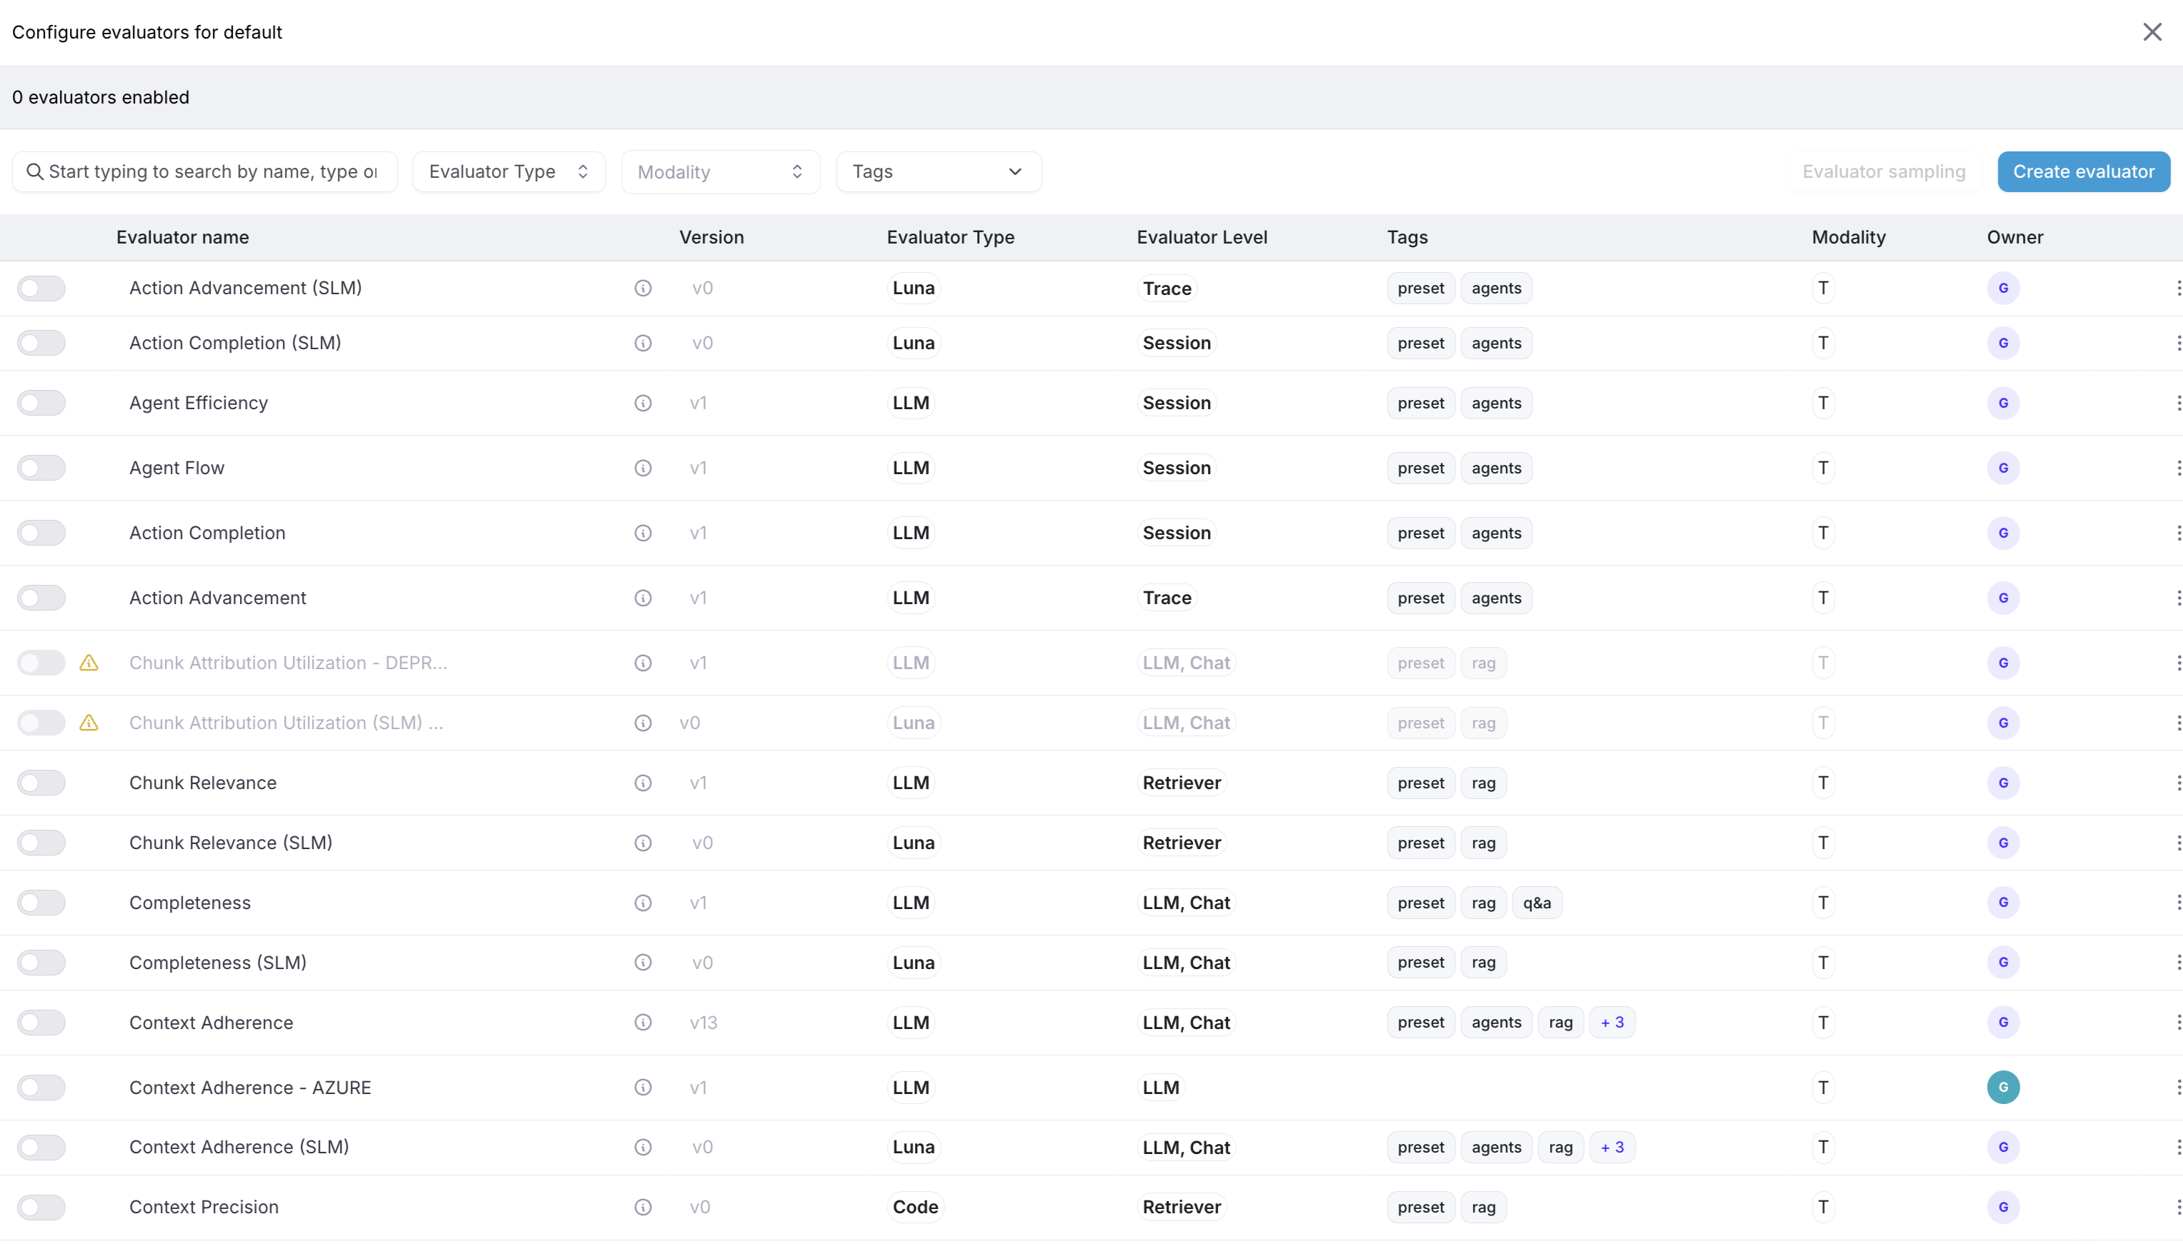The height and width of the screenshot is (1244, 2183).
Task: Expand the Tags filter dropdown
Action: click(938, 171)
